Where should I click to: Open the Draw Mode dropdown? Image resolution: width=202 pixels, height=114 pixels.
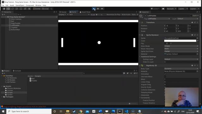(181, 46)
